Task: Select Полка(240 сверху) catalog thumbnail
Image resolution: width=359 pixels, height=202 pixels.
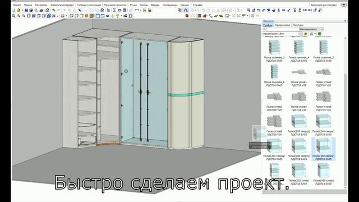Action: click(x=323, y=121)
